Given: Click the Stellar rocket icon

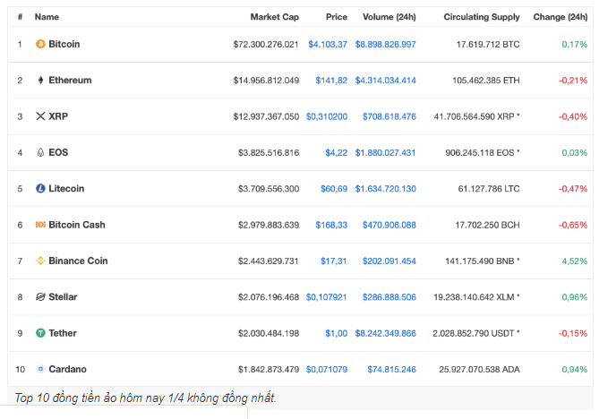Looking at the screenshot, I should click(x=40, y=296).
